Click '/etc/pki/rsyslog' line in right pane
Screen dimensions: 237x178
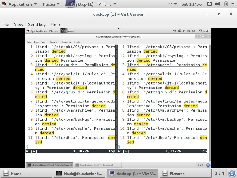pyautogui.click(x=167, y=58)
